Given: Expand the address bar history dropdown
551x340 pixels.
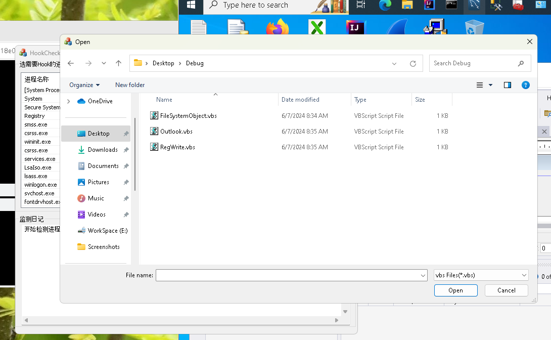Looking at the screenshot, I should click(394, 64).
